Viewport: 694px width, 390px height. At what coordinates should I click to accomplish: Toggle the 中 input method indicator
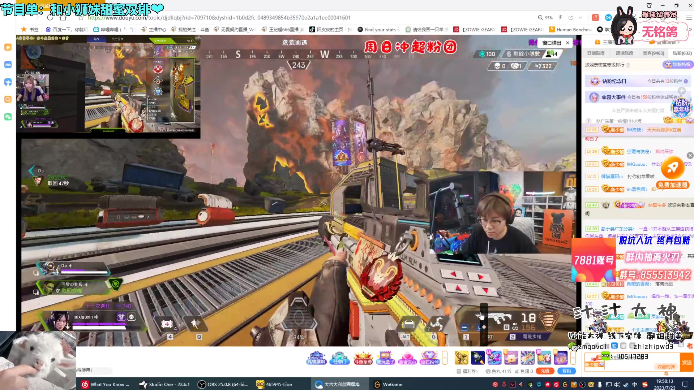[634, 385]
